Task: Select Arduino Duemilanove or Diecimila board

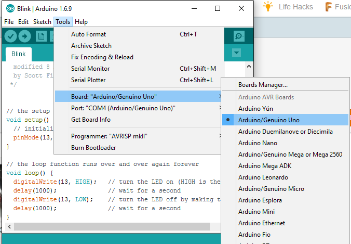Action: tap(286, 132)
